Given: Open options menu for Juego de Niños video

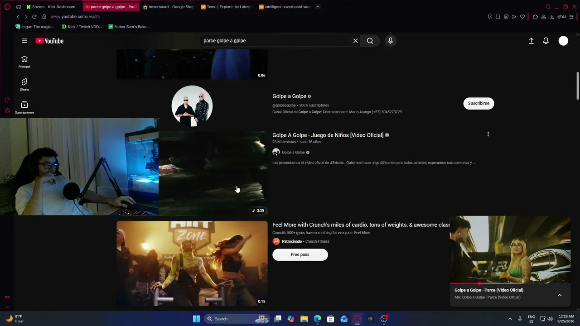Looking at the screenshot, I should (x=488, y=134).
